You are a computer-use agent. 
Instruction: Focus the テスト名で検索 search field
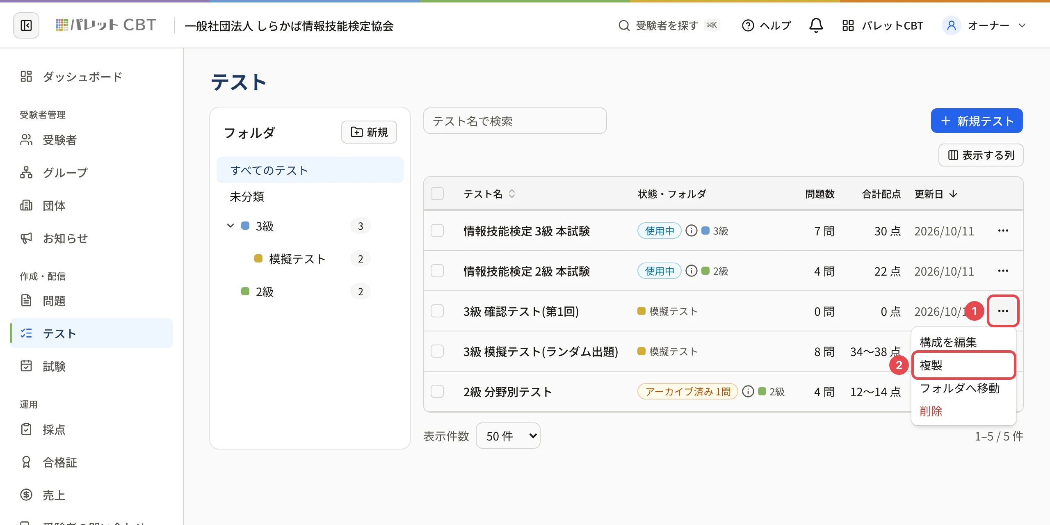pyautogui.click(x=515, y=121)
